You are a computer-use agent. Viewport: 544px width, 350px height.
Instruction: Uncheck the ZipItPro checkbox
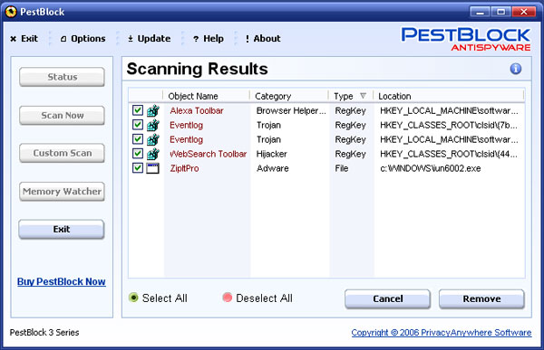pos(138,168)
